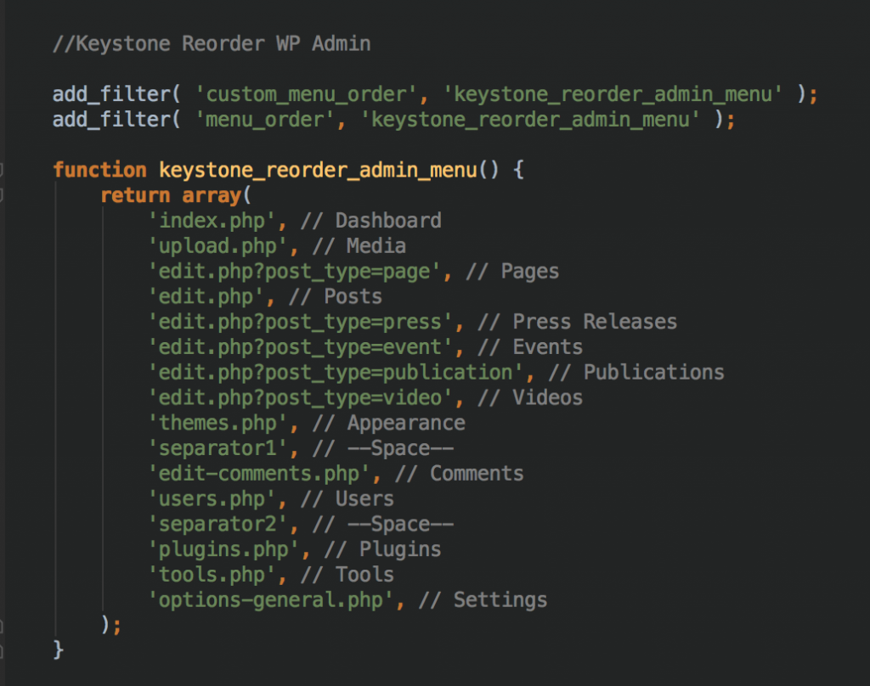Viewport: 870px width, 686px height.
Task: Click the 'options-general.php' string
Action: click(x=271, y=600)
